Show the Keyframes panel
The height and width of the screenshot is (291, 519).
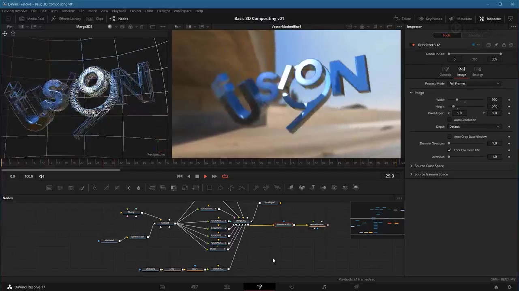pyautogui.click(x=430, y=19)
